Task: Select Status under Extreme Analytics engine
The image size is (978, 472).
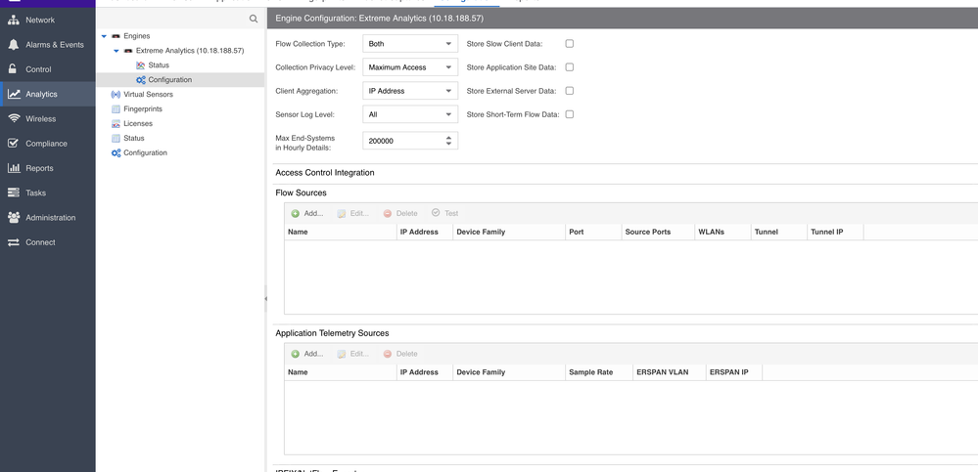Action: click(x=158, y=65)
